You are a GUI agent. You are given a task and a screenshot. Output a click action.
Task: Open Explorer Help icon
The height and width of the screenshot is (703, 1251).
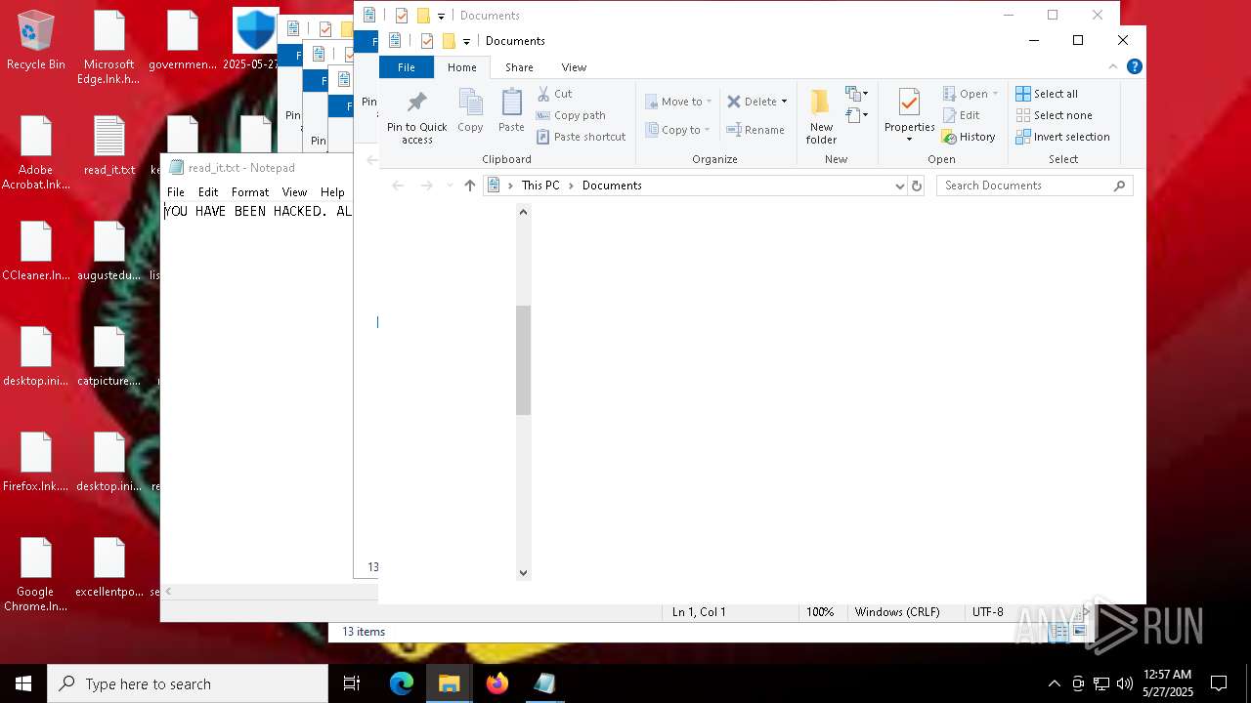pyautogui.click(x=1134, y=66)
